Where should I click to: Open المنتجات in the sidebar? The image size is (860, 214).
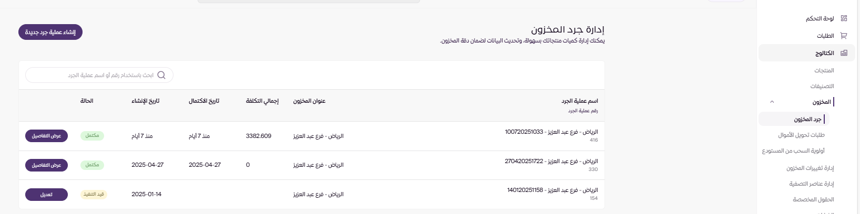click(824, 70)
